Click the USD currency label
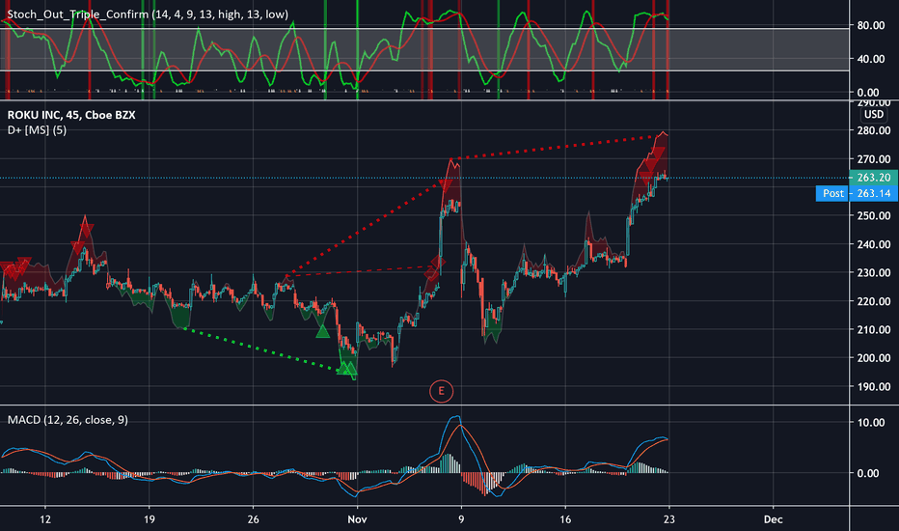The width and height of the screenshot is (899, 531). tap(874, 114)
